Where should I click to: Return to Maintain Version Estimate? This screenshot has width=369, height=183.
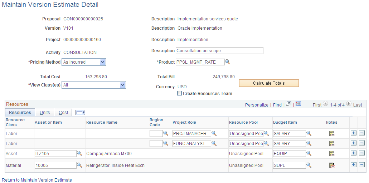[37, 180]
